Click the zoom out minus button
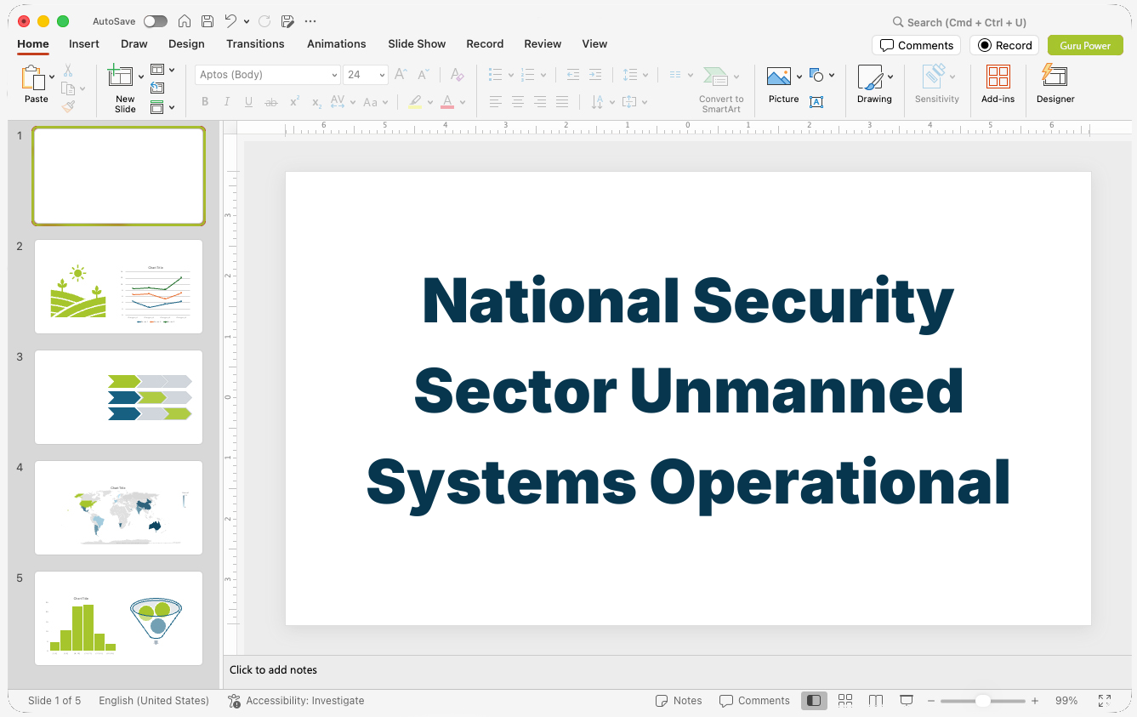Image resolution: width=1137 pixels, height=717 pixels. 931,701
